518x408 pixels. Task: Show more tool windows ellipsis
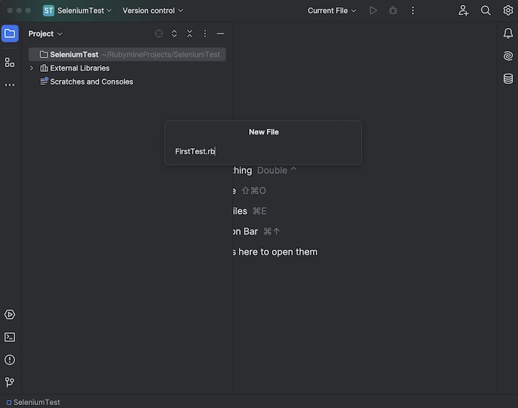(x=10, y=85)
